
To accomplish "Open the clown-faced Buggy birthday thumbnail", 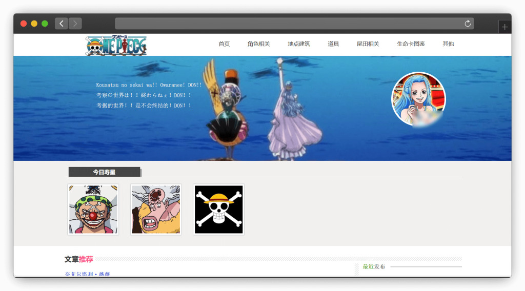I will point(93,210).
